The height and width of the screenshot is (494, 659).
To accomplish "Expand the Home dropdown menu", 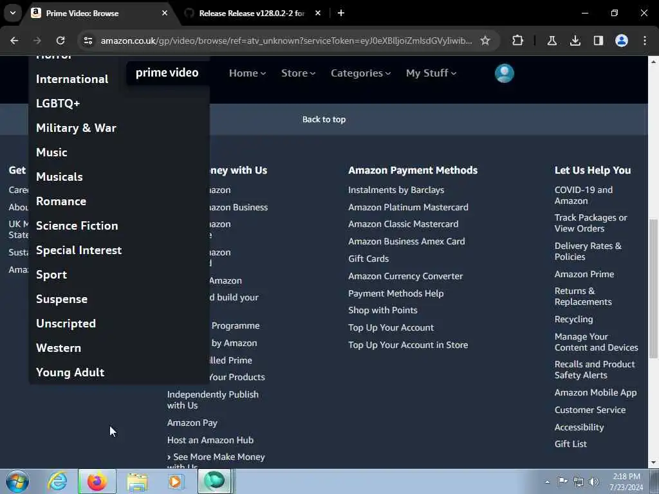I will (x=247, y=73).
